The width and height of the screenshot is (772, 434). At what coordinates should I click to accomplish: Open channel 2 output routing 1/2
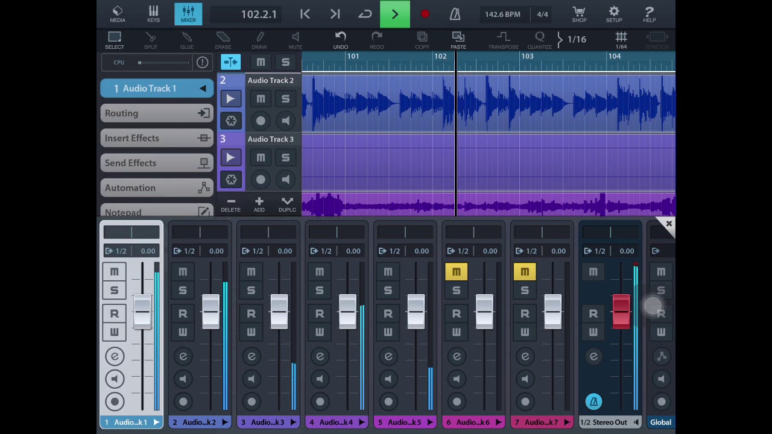[184, 251]
